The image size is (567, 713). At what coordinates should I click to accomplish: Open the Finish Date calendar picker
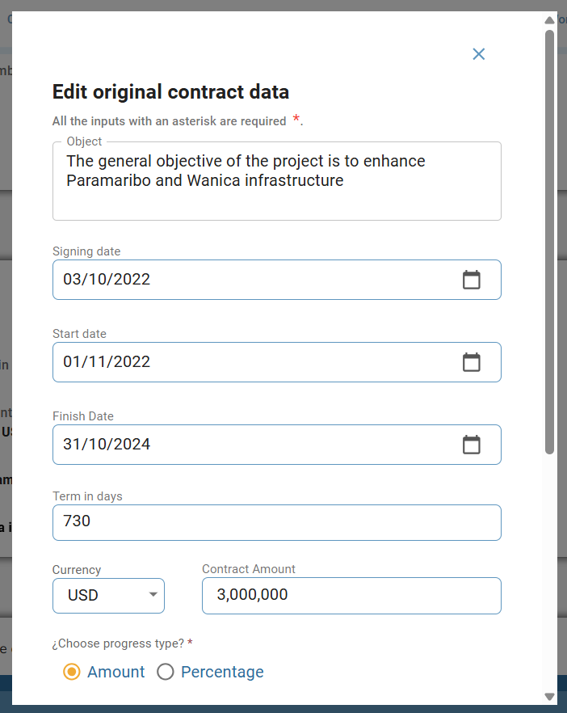[471, 445]
